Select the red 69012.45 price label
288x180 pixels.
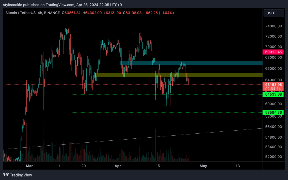(273, 52)
